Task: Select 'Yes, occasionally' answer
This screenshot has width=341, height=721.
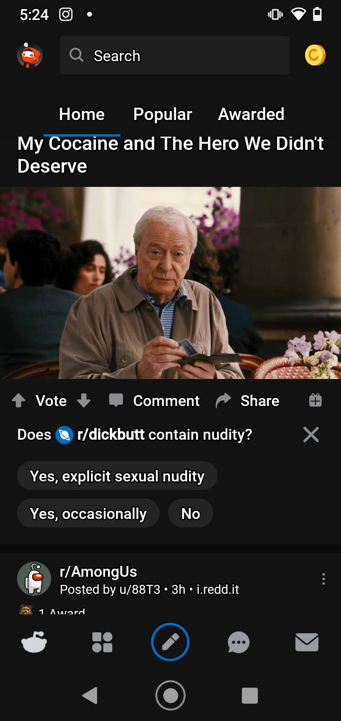Action: [x=88, y=513]
